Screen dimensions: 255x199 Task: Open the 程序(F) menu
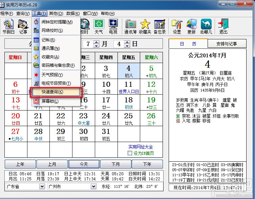(7, 14)
